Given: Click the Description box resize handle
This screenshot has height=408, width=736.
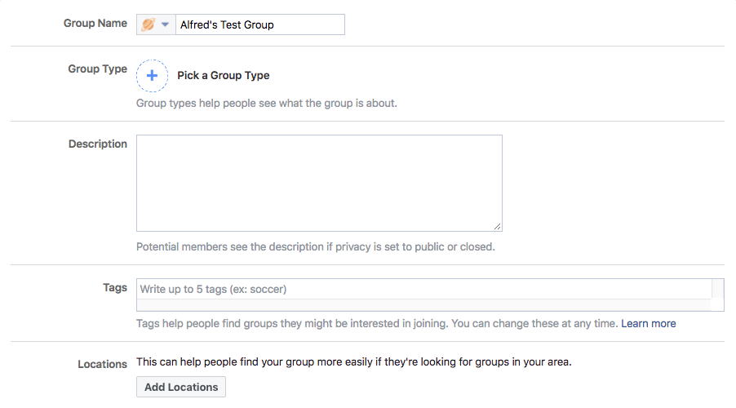Looking at the screenshot, I should pyautogui.click(x=497, y=226).
